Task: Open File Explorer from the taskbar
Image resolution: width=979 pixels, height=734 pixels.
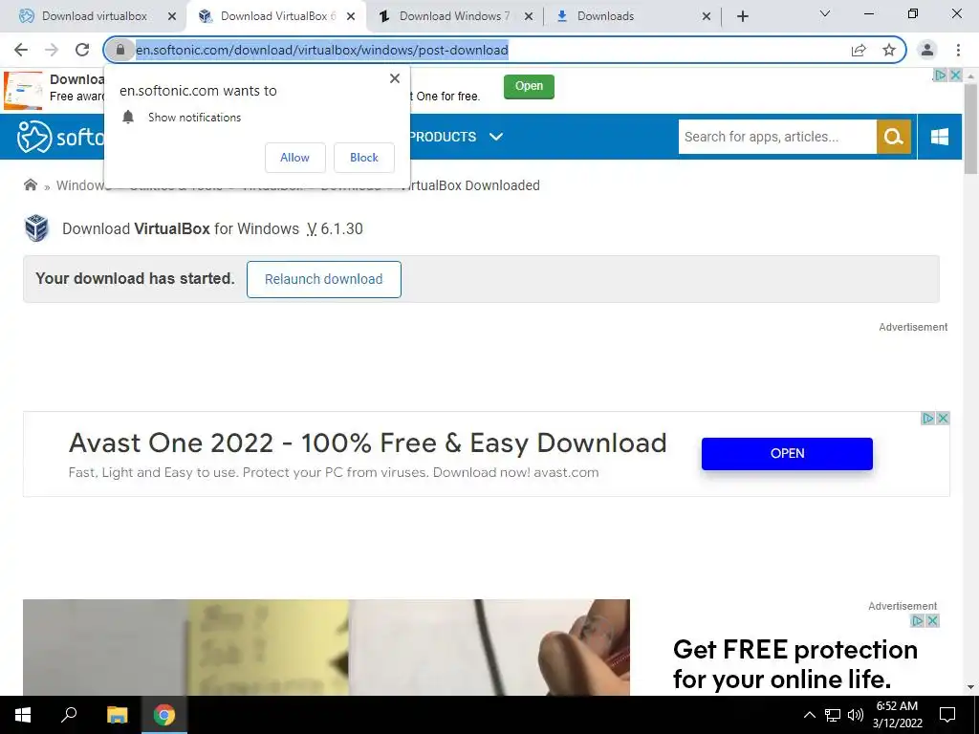Action: point(117,715)
